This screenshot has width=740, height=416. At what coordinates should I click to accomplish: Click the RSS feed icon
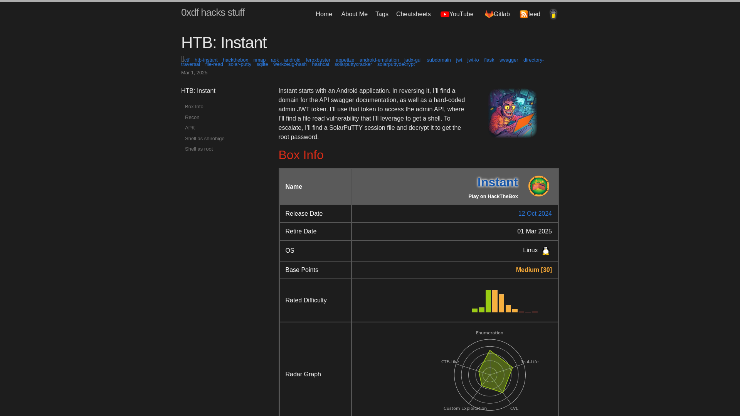(524, 14)
